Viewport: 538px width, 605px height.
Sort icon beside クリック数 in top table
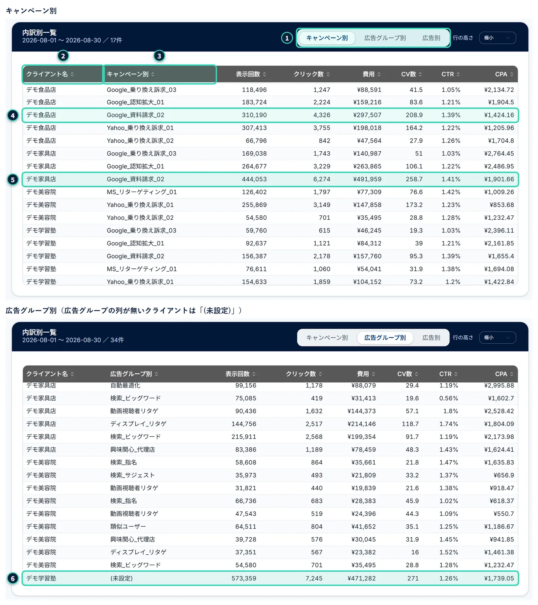point(328,74)
